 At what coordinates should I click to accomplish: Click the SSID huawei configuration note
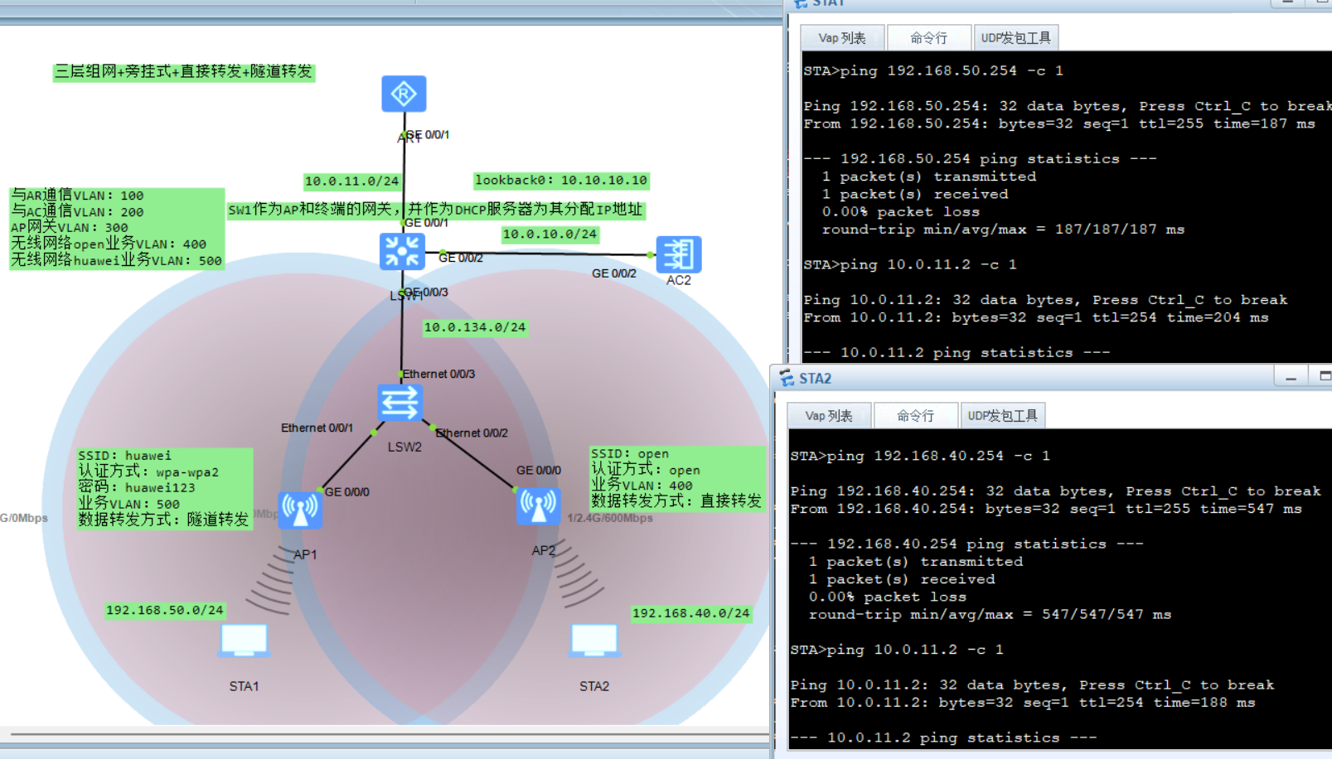(164, 488)
